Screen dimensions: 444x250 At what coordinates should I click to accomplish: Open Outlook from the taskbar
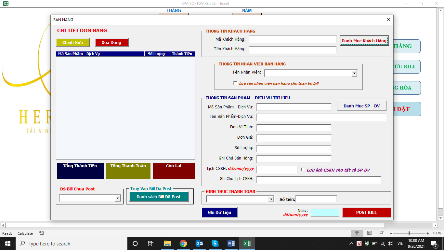pyautogui.click(x=199, y=243)
